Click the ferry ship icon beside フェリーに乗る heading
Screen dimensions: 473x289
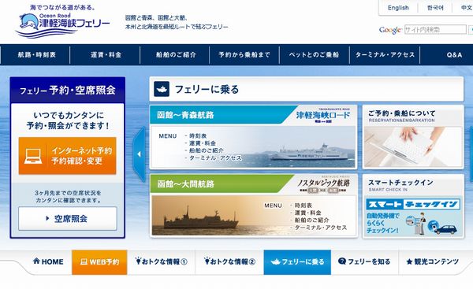[162, 89]
